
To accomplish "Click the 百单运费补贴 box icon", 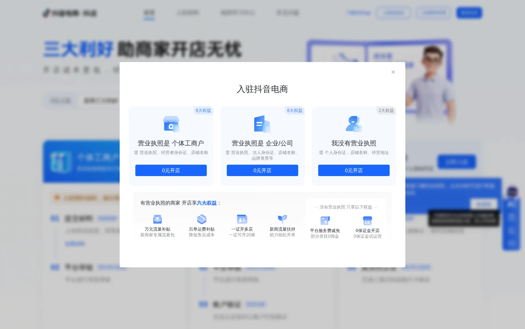I will pos(202,219).
